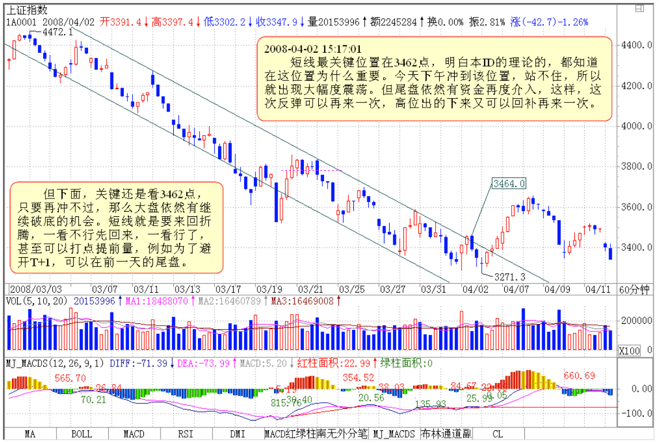659x443 pixels.
Task: Click the 60分钟 period label
Action: click(634, 289)
